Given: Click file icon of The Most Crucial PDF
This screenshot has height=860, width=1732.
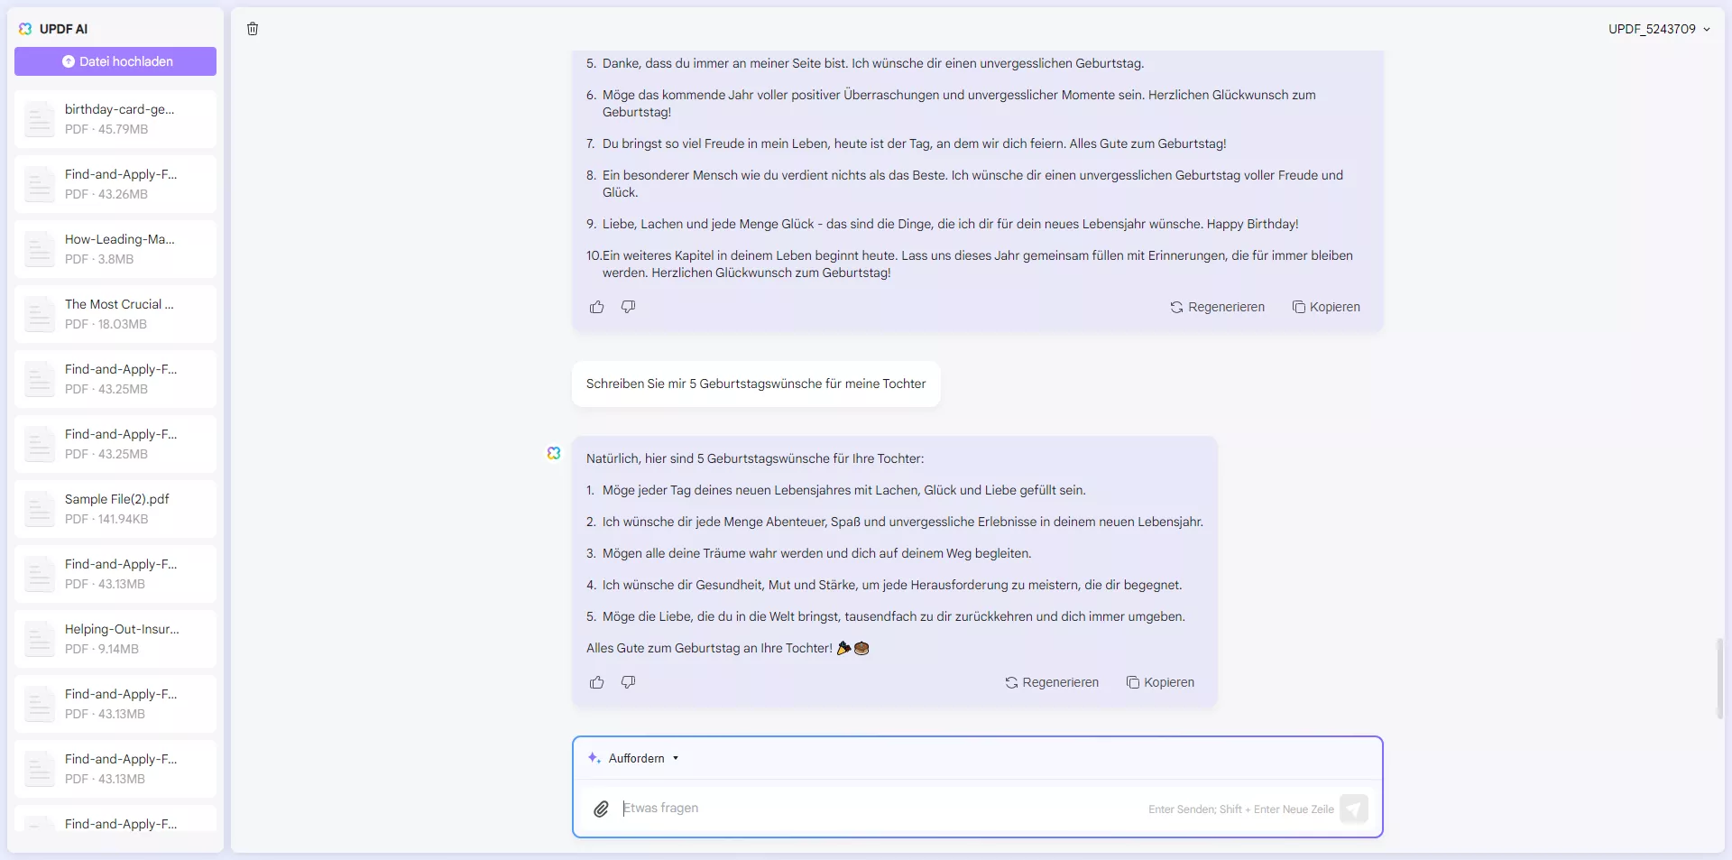Looking at the screenshot, I should pos(40,314).
